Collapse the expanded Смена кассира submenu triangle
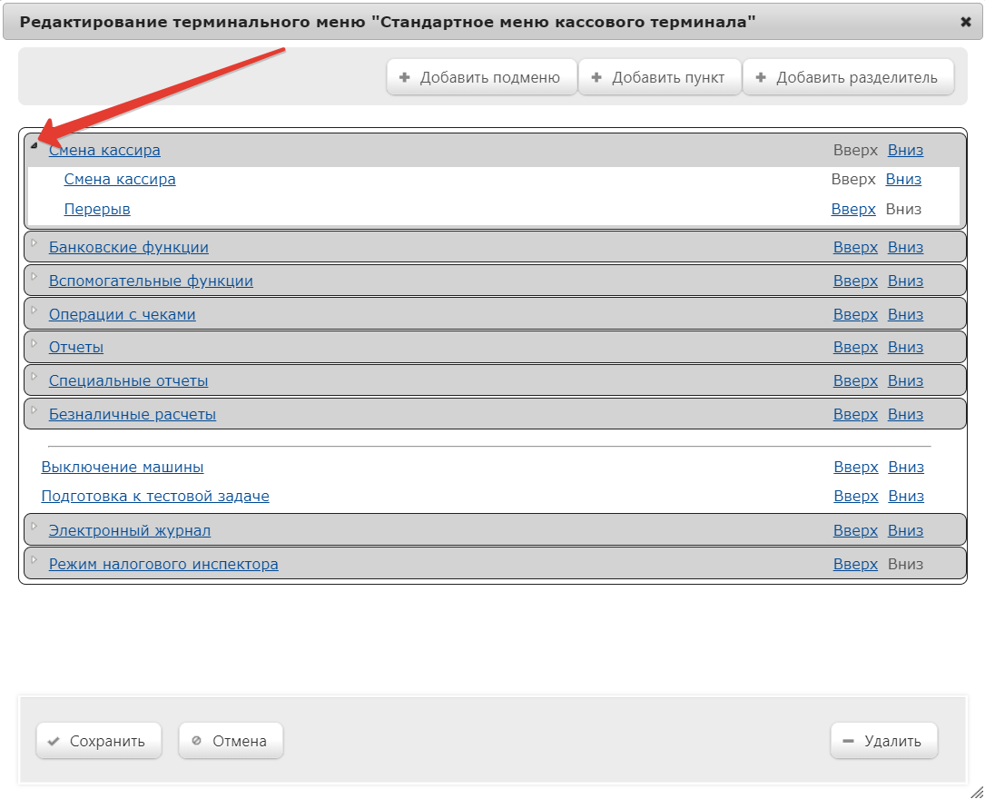This screenshot has width=985, height=799. [x=34, y=145]
